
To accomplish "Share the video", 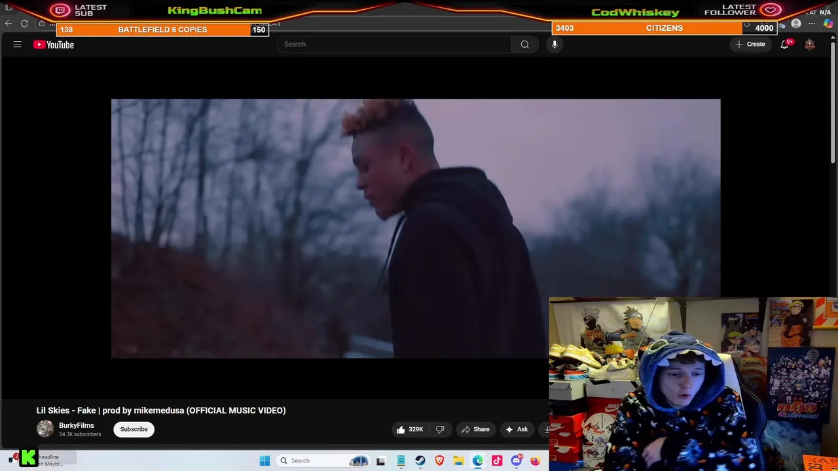I will coord(475,430).
